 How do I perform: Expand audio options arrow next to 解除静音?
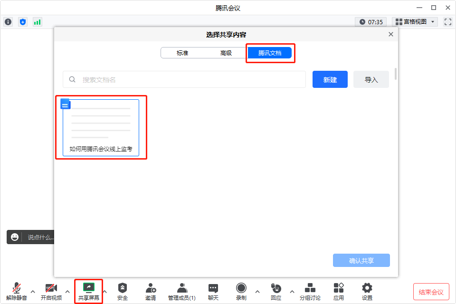click(33, 292)
